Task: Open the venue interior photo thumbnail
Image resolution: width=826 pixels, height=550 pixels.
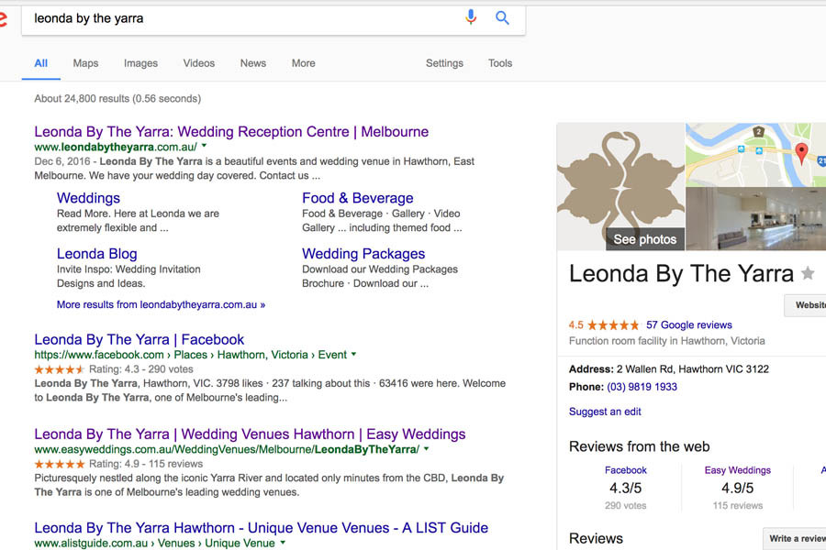Action: point(755,219)
